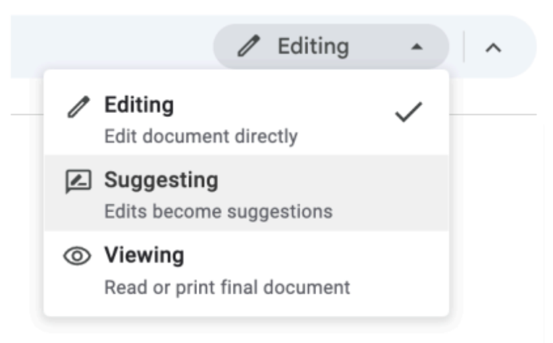The image size is (553, 343).
Task: Click 'Edits become suggestions' description text
Action: [219, 212]
